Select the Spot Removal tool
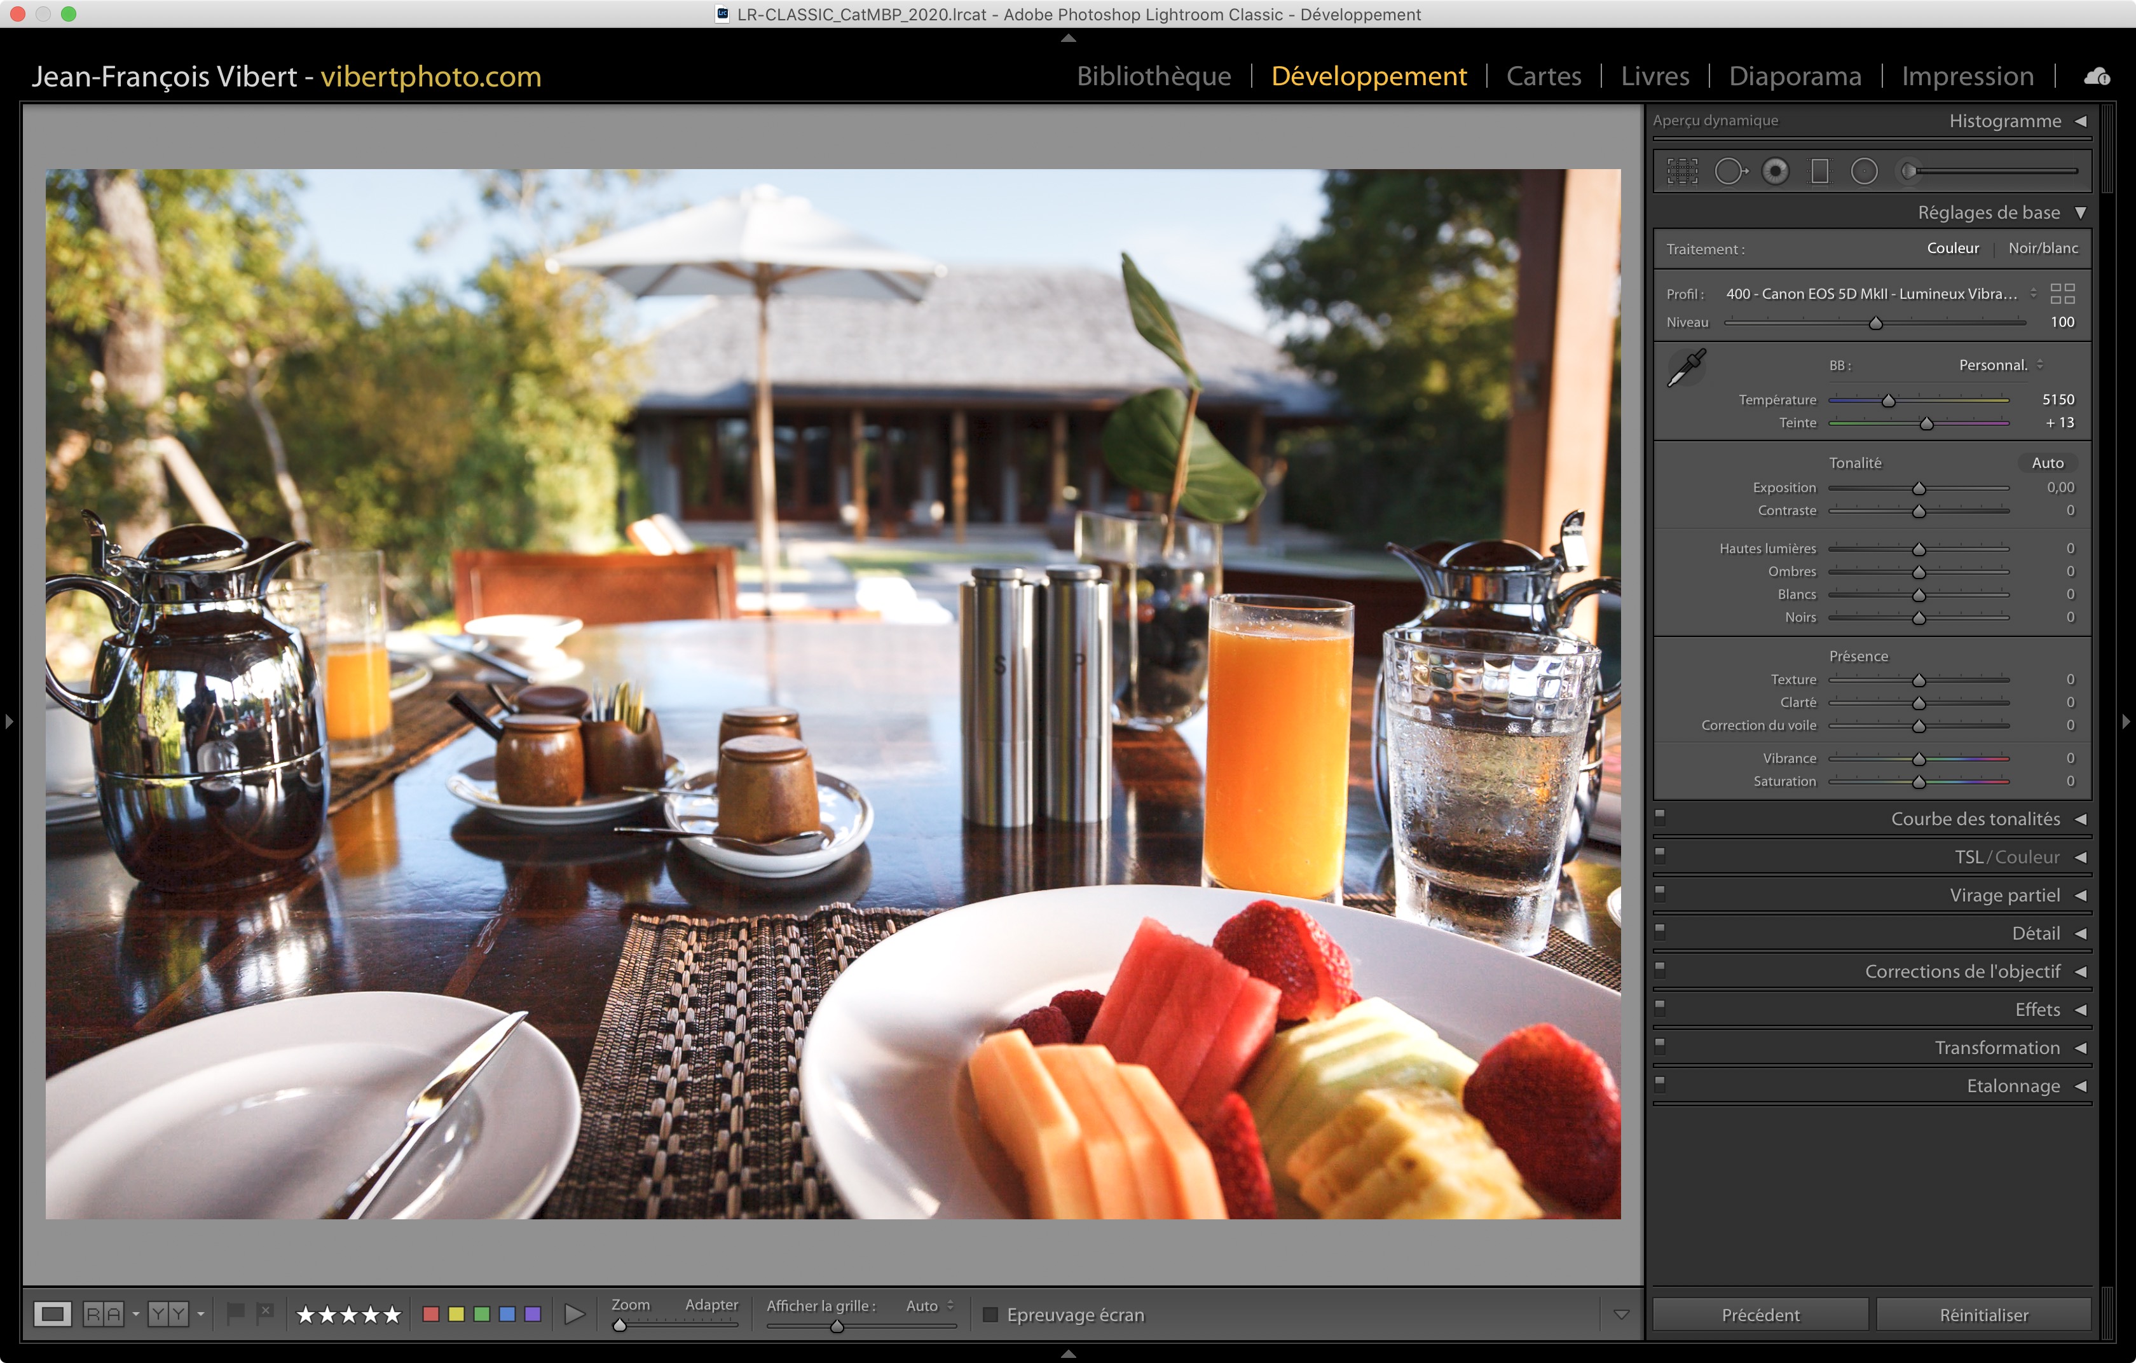Image resolution: width=2136 pixels, height=1363 pixels. click(1729, 171)
